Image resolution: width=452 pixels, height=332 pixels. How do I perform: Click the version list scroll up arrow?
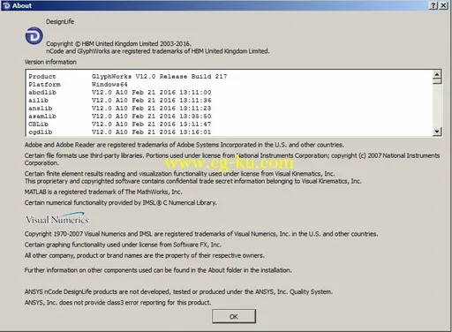(x=437, y=74)
